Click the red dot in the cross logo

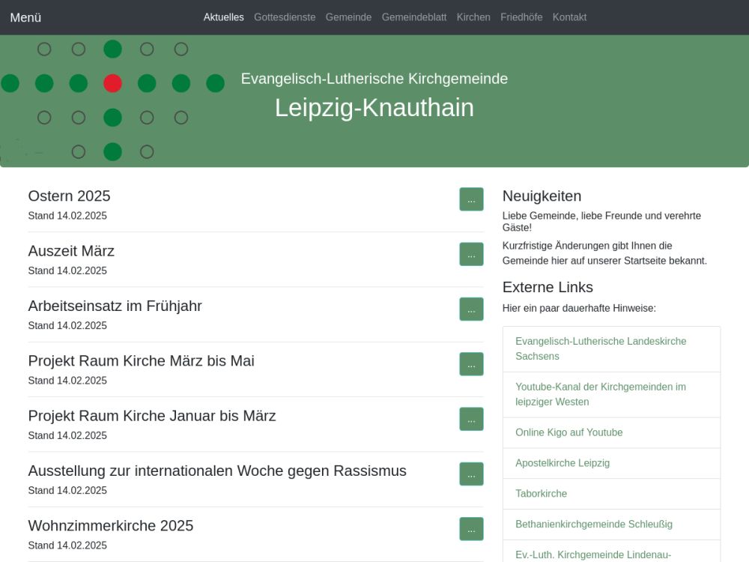click(x=112, y=83)
